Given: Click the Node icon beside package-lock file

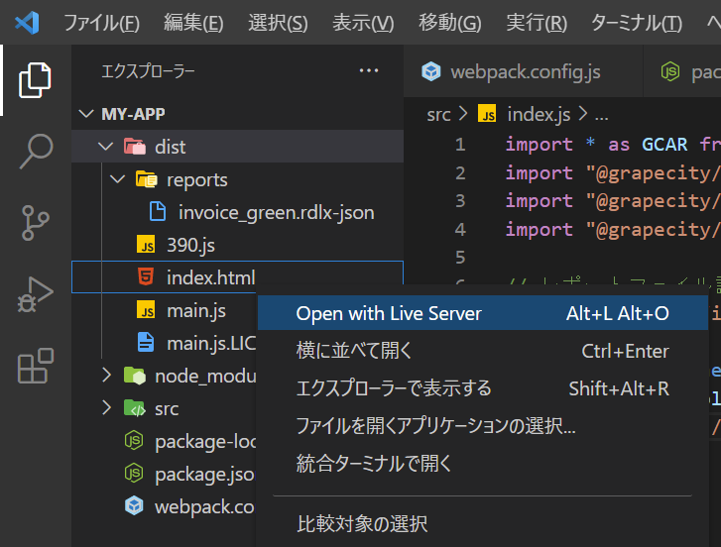Looking at the screenshot, I should coord(134,441).
